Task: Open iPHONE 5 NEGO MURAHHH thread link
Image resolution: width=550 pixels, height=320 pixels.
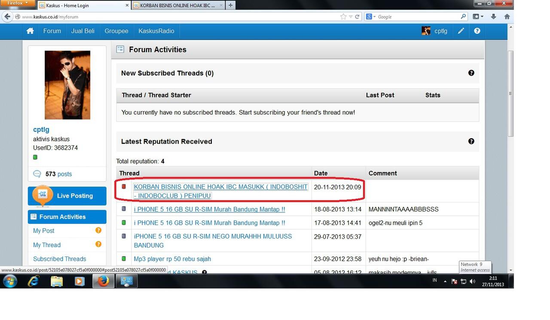Action: tap(213, 241)
